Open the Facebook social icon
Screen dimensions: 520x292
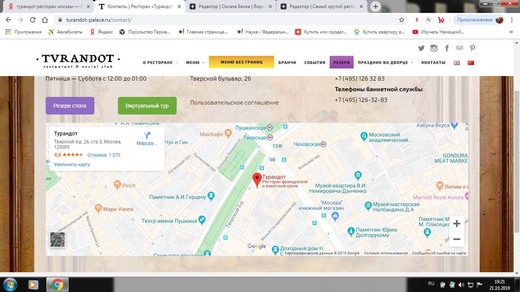[x=447, y=48]
